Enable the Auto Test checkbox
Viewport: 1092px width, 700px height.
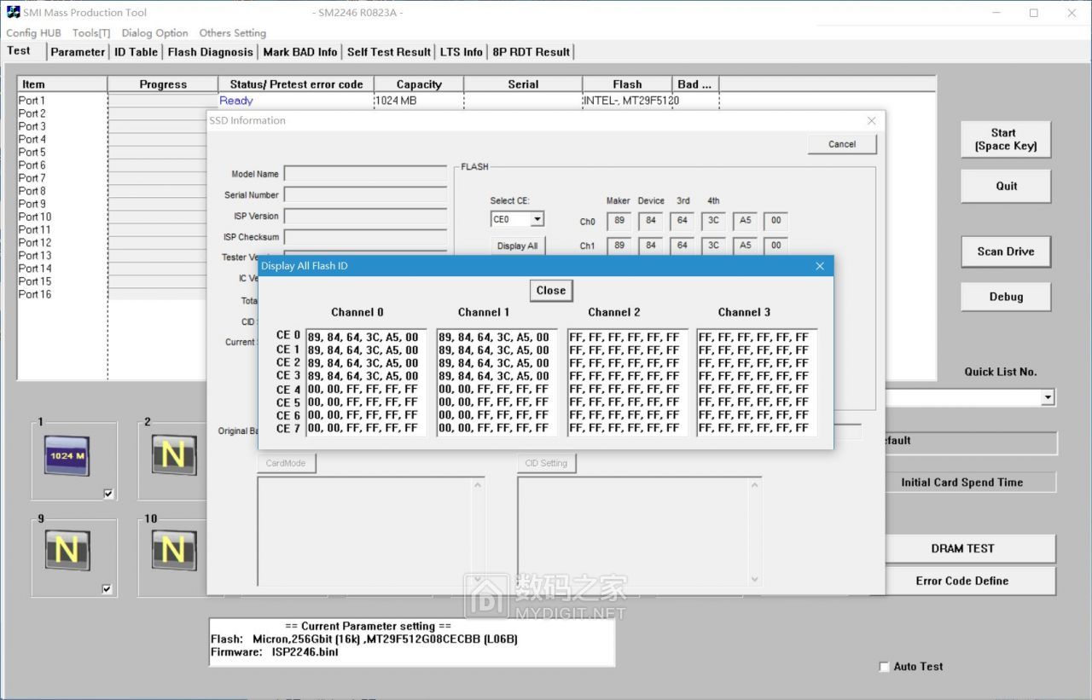pyautogui.click(x=884, y=667)
